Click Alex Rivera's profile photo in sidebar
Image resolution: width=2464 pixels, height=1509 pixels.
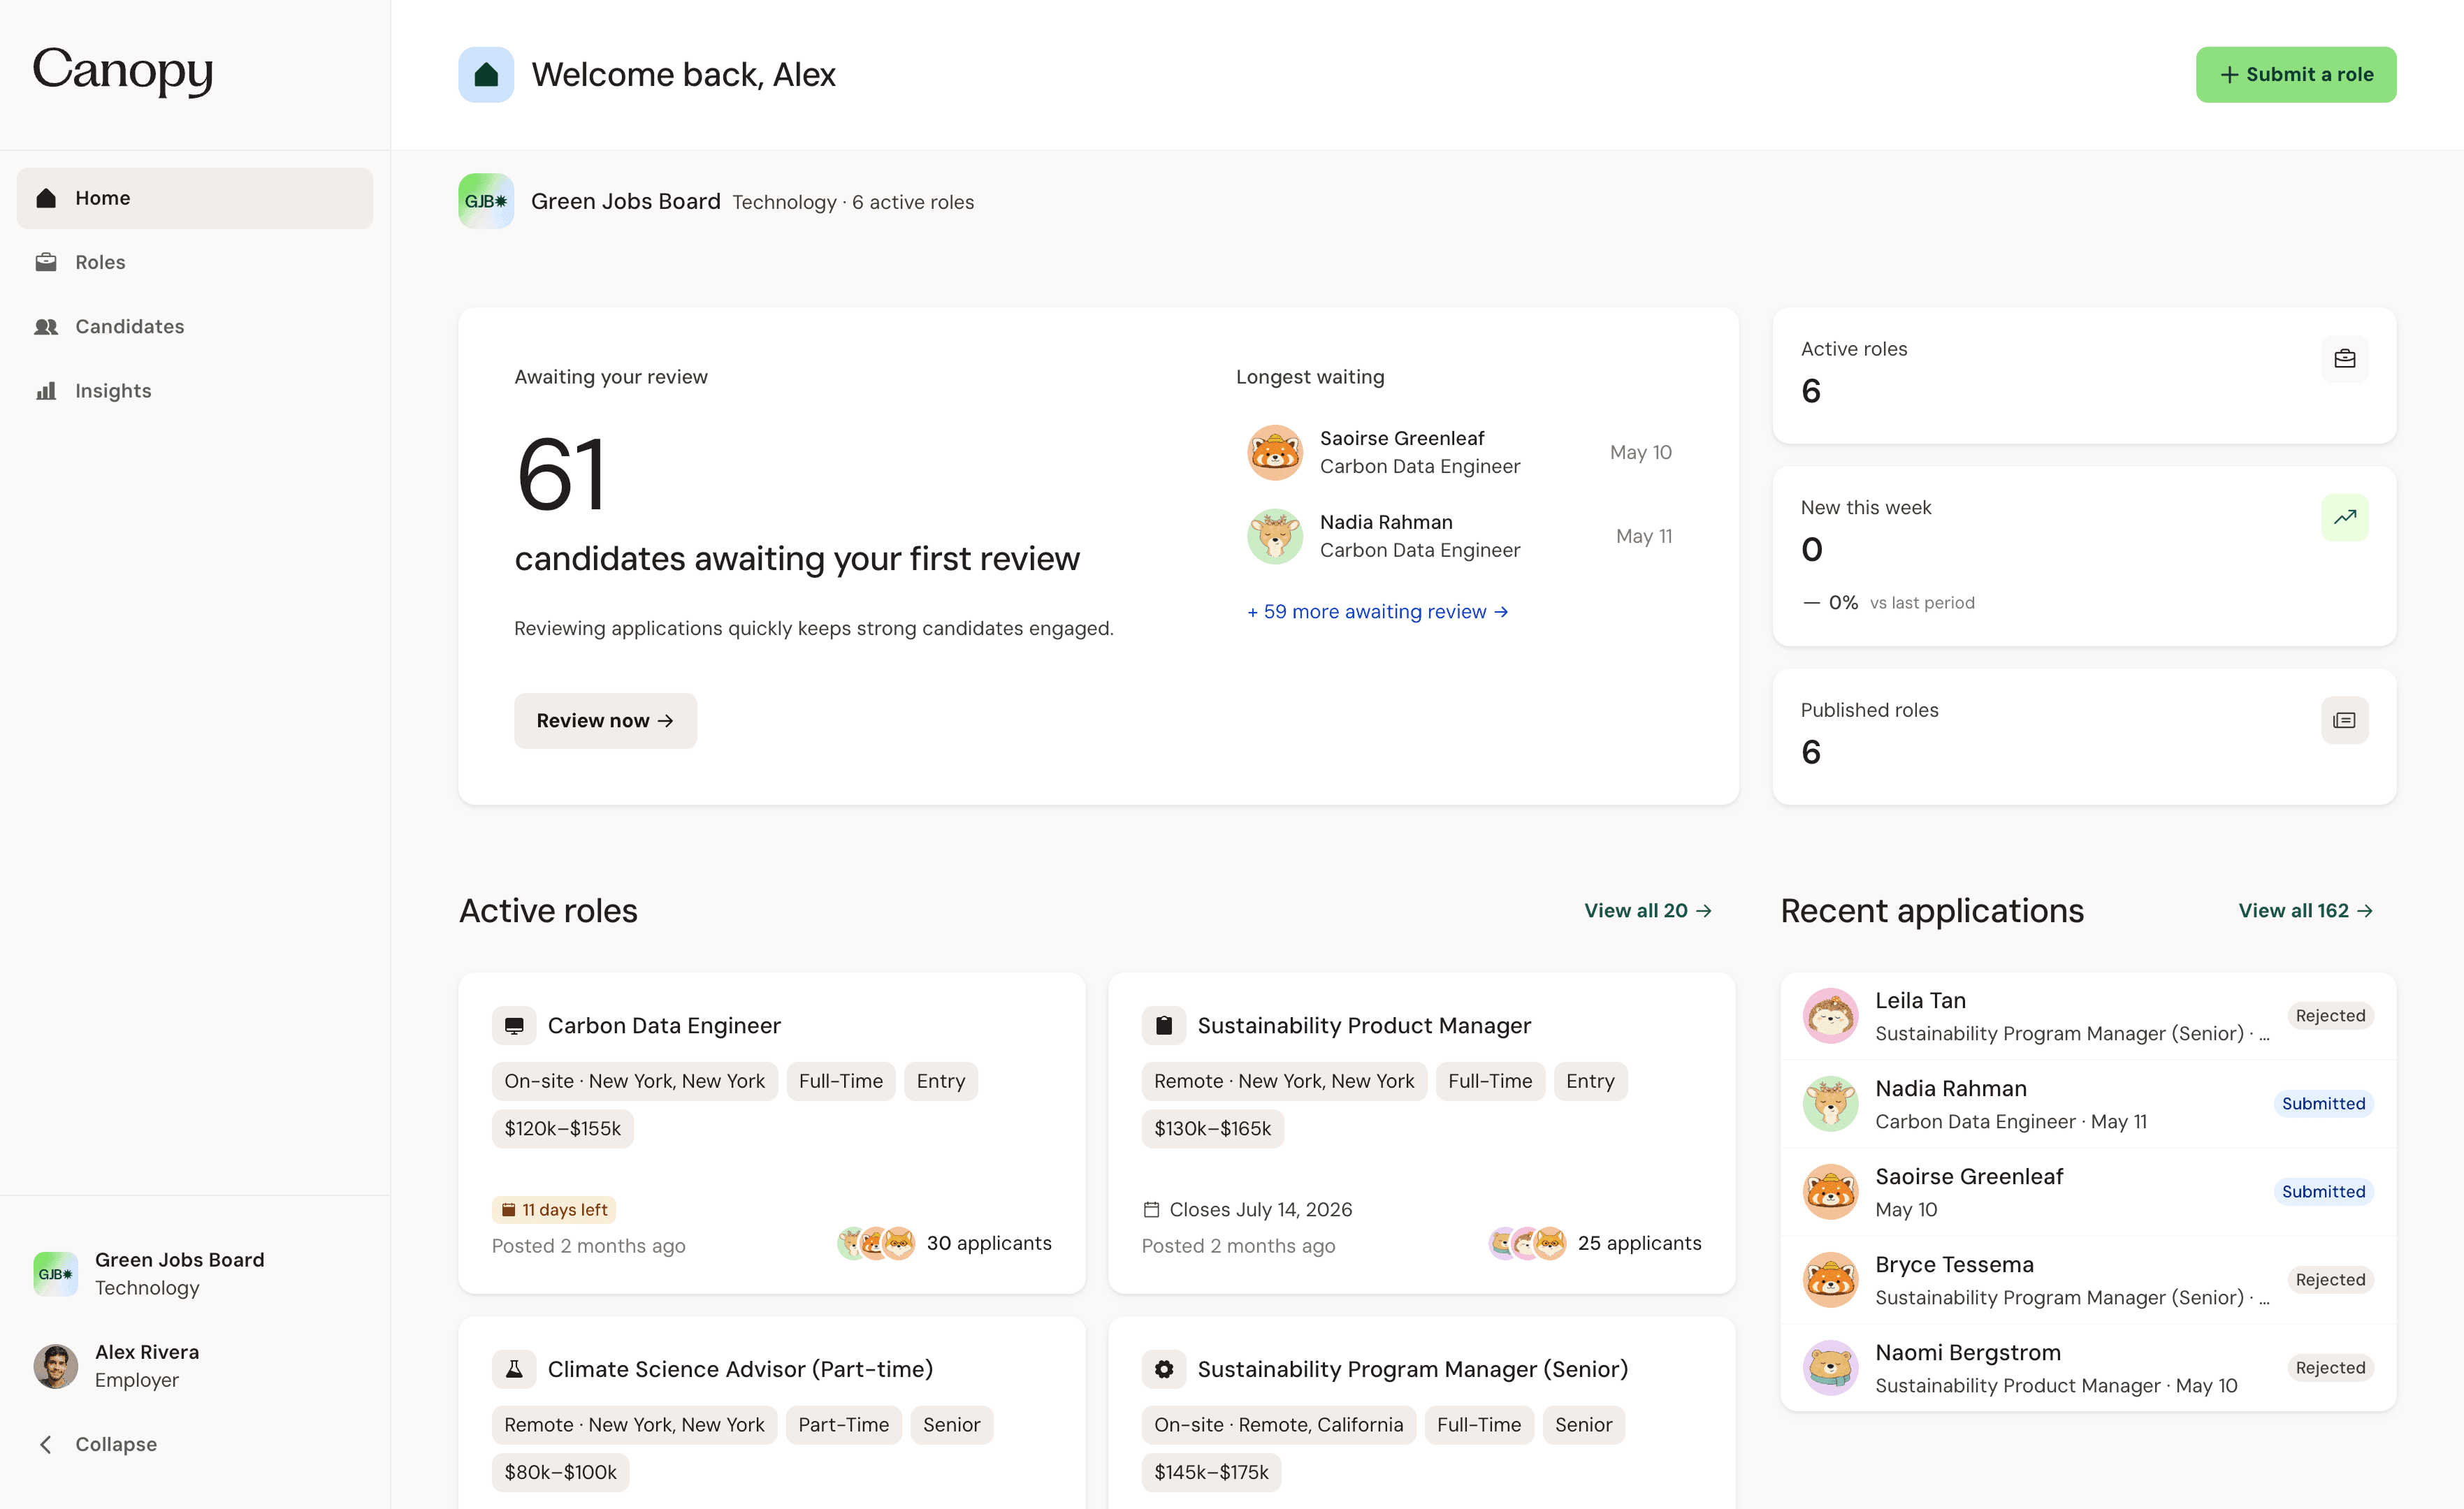tap(56, 1366)
